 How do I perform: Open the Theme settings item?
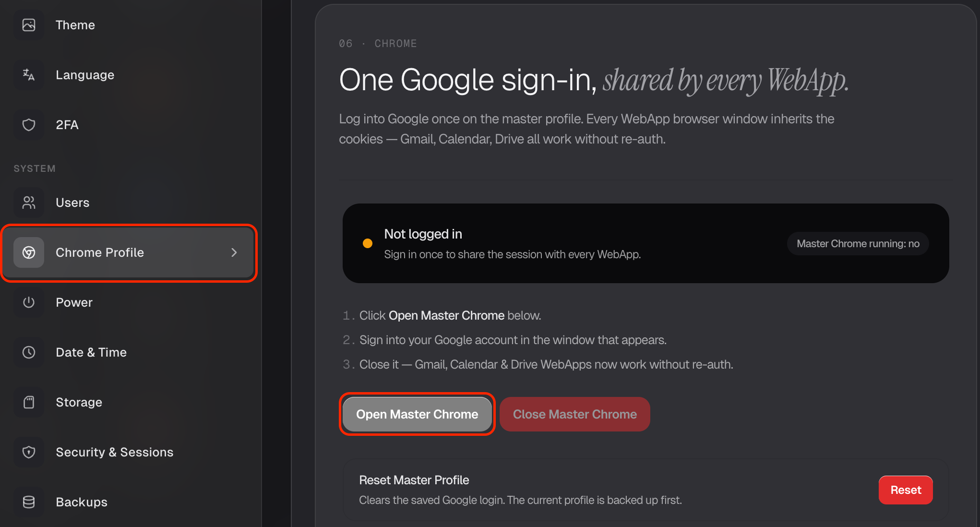tap(129, 25)
